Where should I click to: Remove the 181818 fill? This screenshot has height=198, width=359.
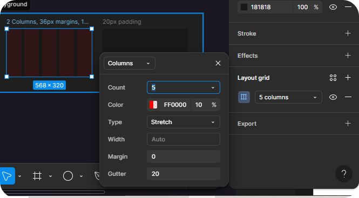click(348, 7)
